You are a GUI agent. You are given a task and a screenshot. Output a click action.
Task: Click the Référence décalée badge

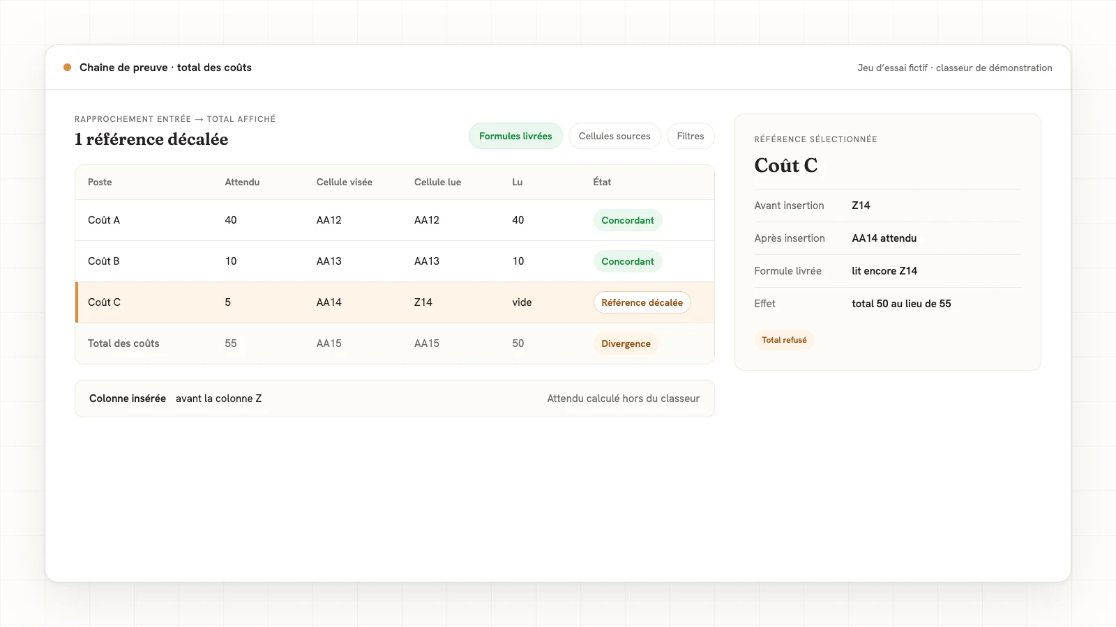(x=642, y=302)
